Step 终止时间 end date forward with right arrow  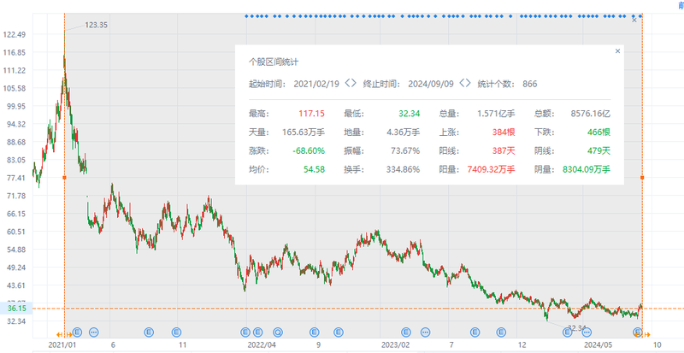(469, 84)
